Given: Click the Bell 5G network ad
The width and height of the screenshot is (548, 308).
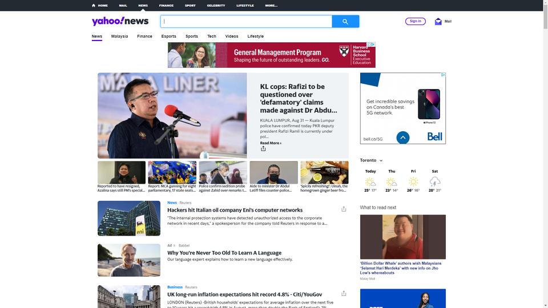Looking at the screenshot, I should click(402, 108).
